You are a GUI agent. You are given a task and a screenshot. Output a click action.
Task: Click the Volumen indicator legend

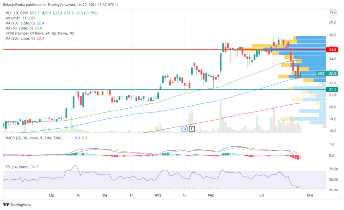(x=14, y=18)
